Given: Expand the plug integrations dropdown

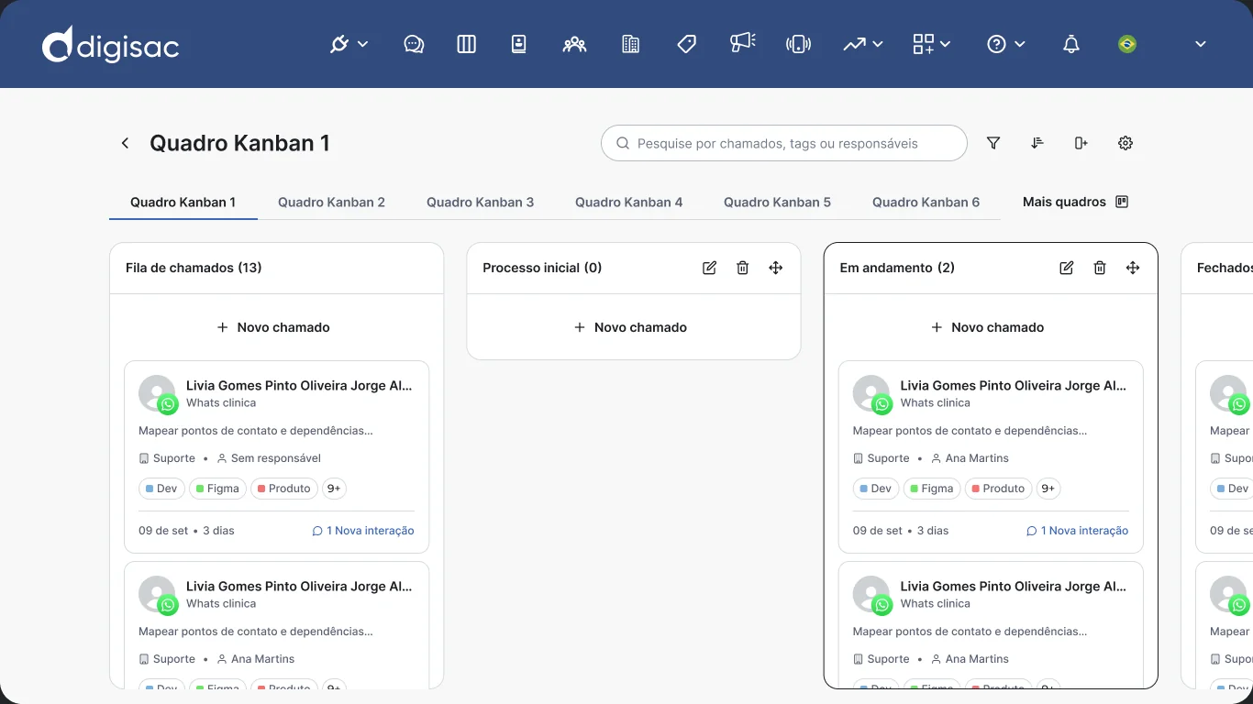Looking at the screenshot, I should [349, 44].
